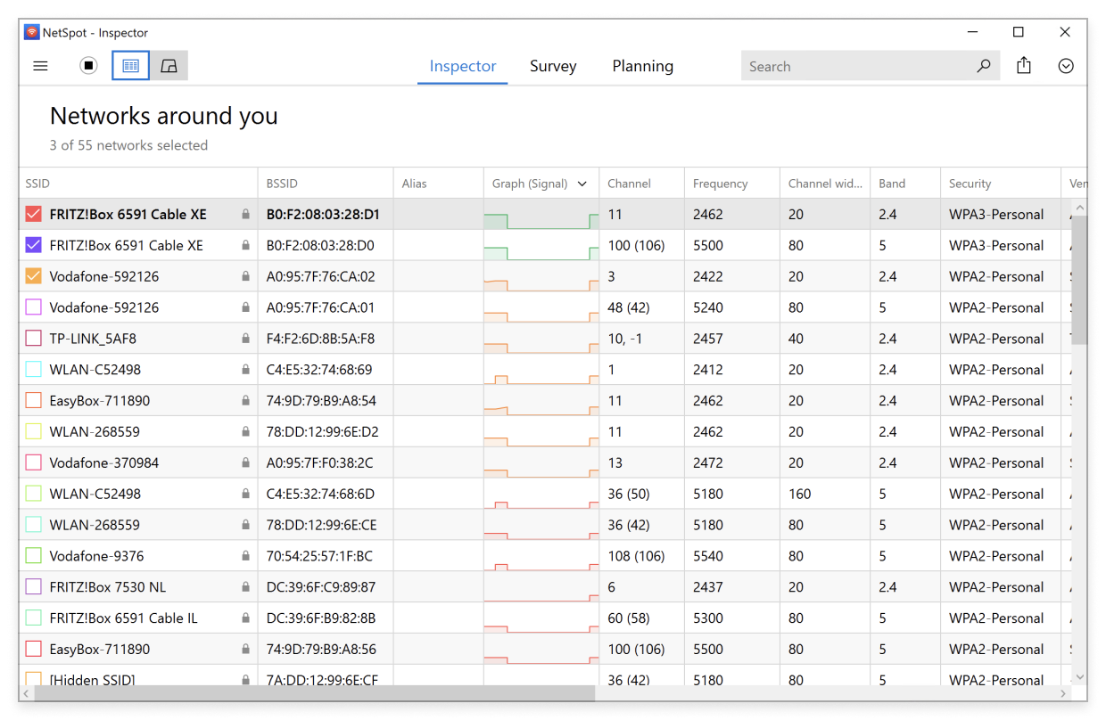Click signal graph for TP-LINK_5AF8

[541, 339]
